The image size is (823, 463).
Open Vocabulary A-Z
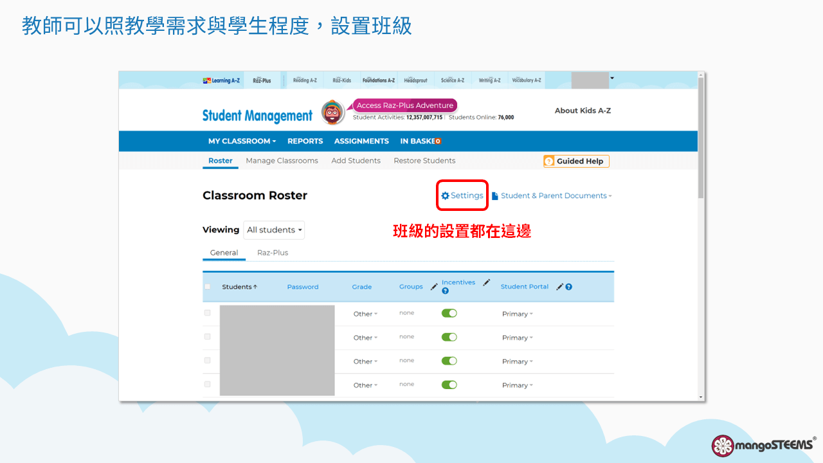click(x=527, y=80)
